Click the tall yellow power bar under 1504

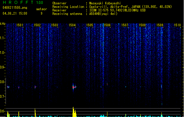74,112
